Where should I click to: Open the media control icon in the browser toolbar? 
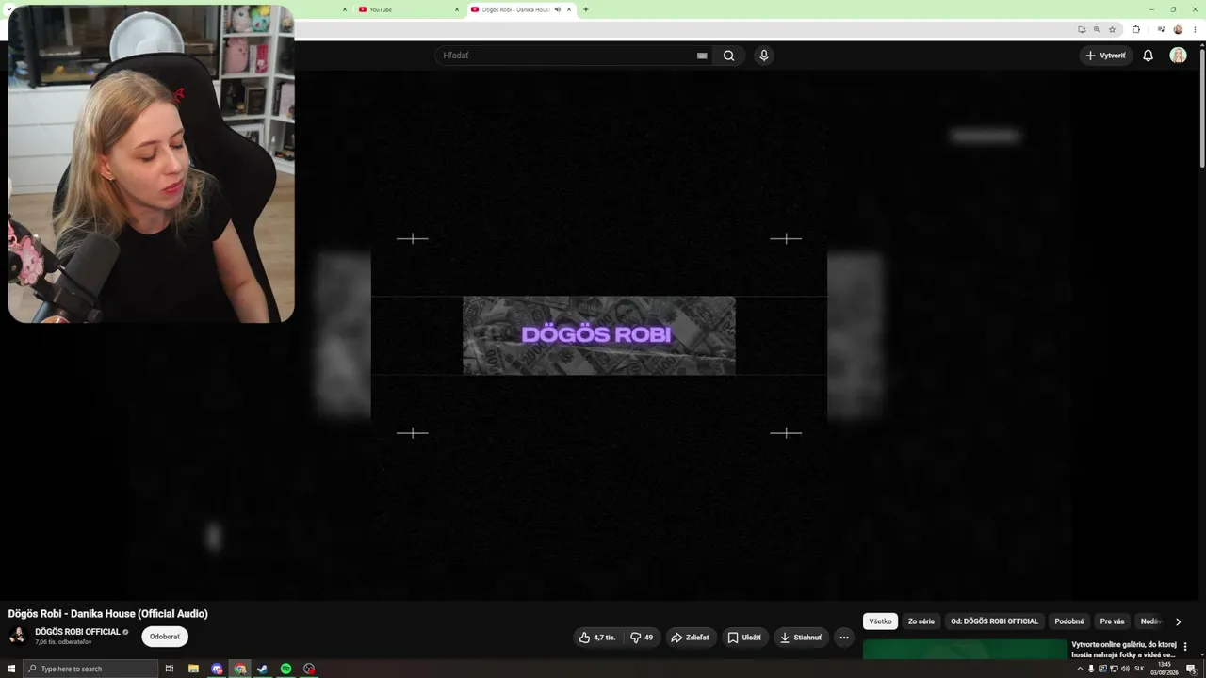tap(1161, 29)
